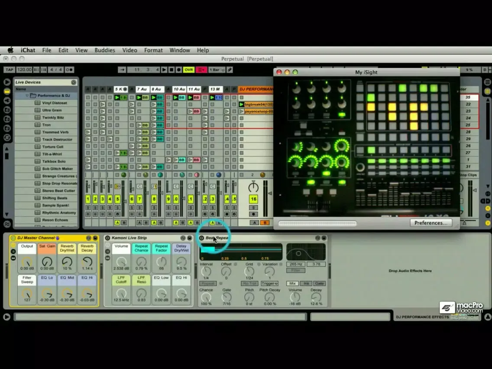Click the transport record button
The image size is (492, 369).
[x=178, y=70]
